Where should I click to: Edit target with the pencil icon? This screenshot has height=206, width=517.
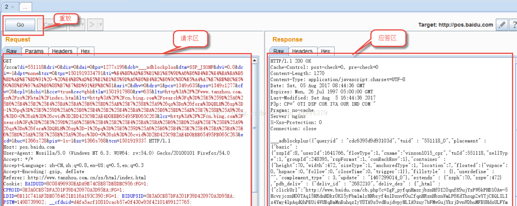(x=502, y=25)
